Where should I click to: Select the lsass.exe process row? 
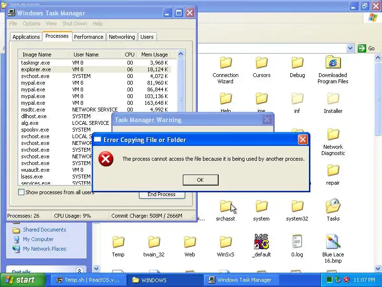tap(55, 177)
